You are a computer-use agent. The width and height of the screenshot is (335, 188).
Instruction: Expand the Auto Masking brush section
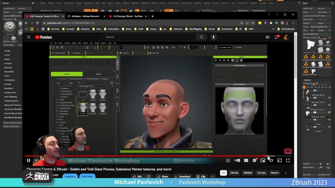10,97
